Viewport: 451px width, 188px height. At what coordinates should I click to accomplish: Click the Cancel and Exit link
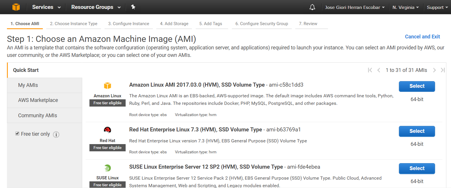[422, 37]
